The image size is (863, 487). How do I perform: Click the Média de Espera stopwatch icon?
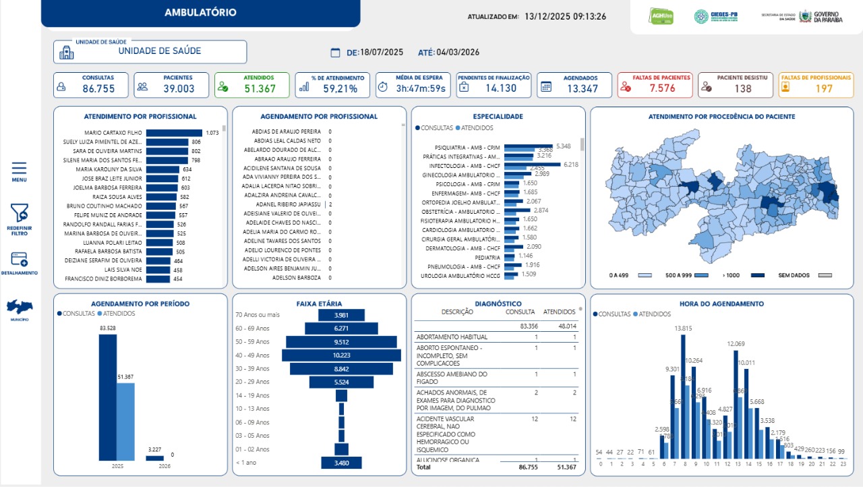point(383,86)
